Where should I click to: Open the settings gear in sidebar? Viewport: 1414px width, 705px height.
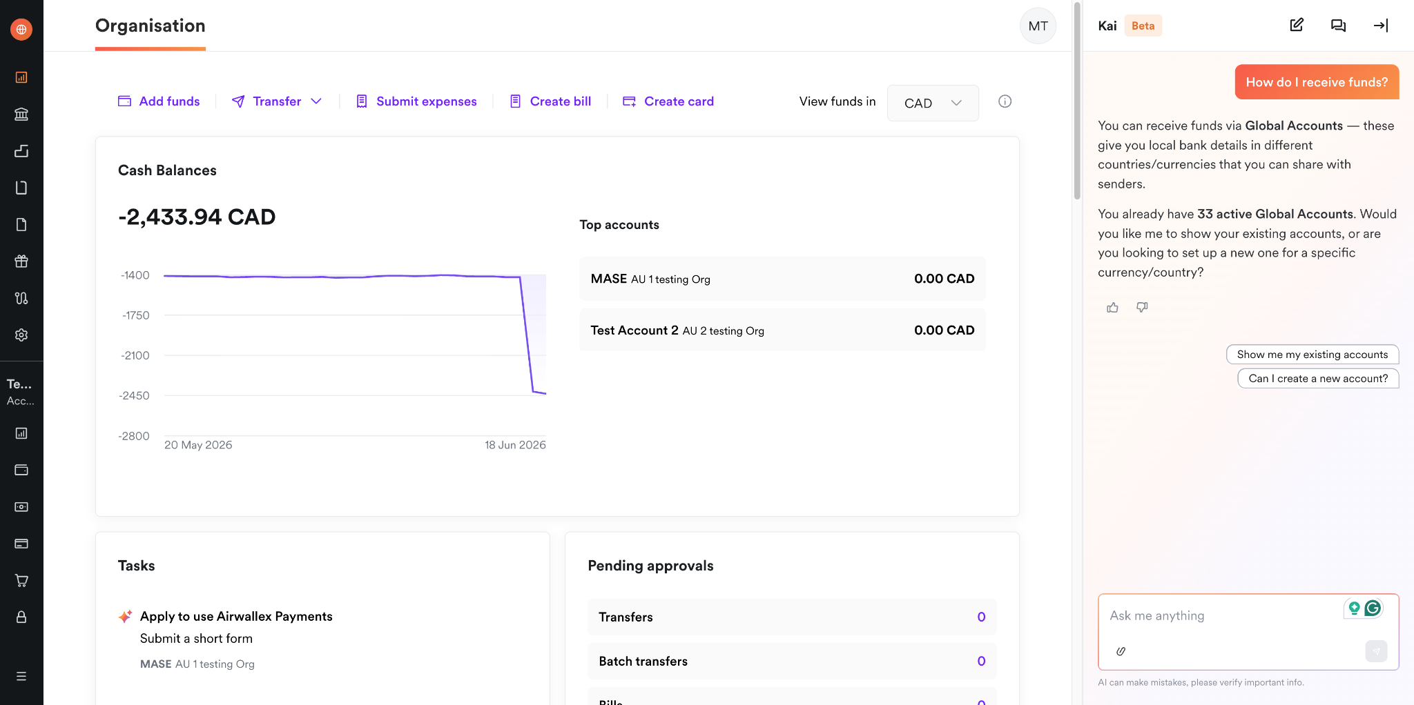click(x=21, y=335)
